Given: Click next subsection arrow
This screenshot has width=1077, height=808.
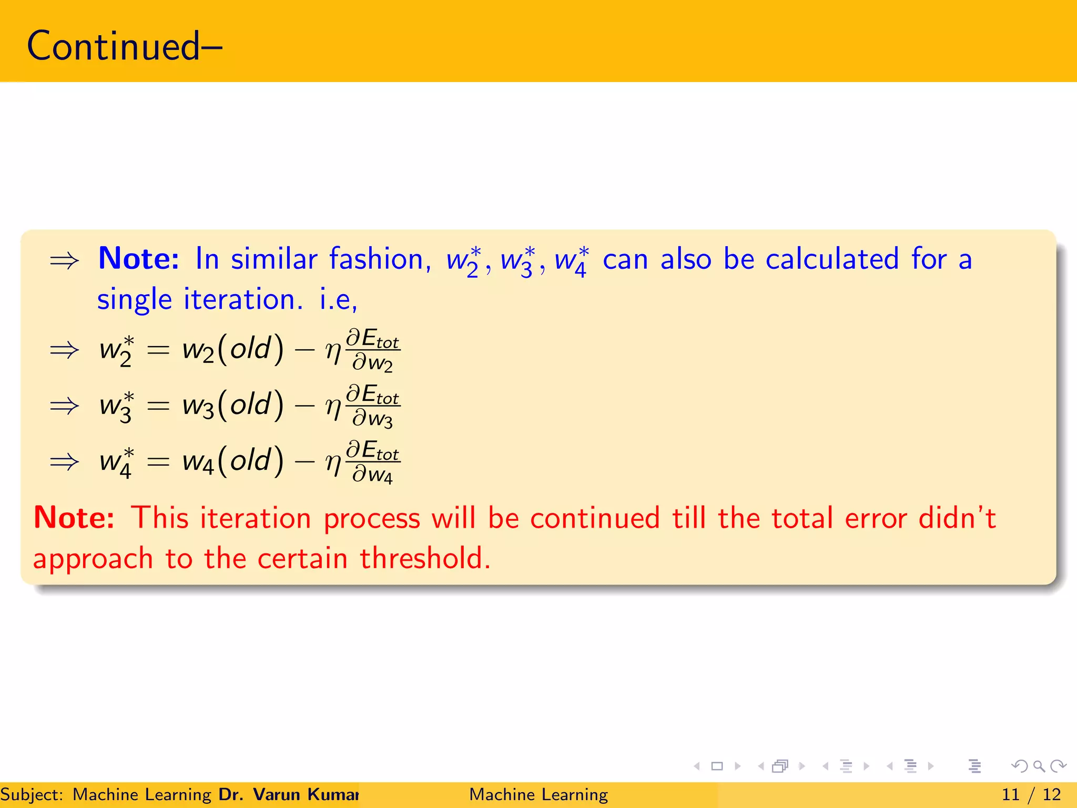Looking at the screenshot, I should coord(866,766).
